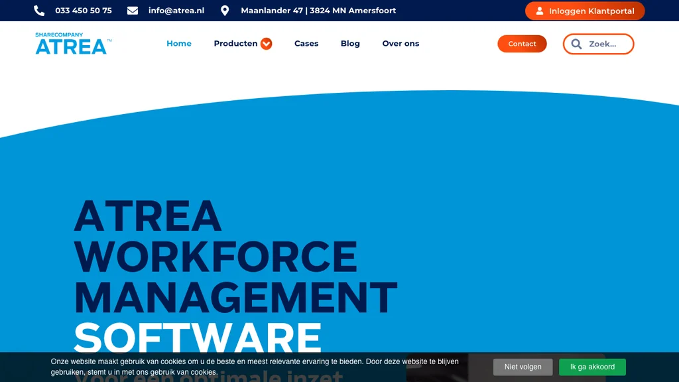Accept cookies with Ik ga akkoord
The width and height of the screenshot is (679, 382).
592,367
